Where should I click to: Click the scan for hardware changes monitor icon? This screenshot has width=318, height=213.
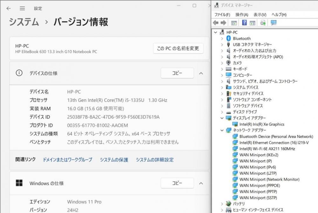tap(273, 23)
